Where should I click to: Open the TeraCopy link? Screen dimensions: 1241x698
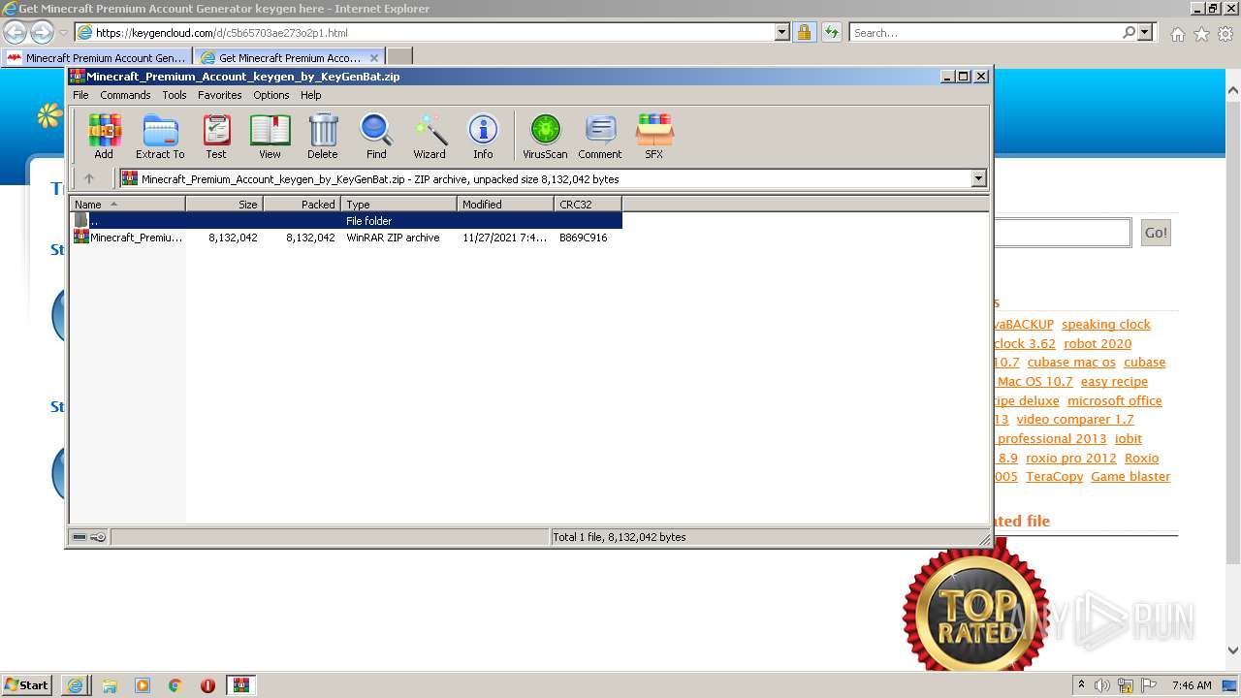pos(1055,476)
